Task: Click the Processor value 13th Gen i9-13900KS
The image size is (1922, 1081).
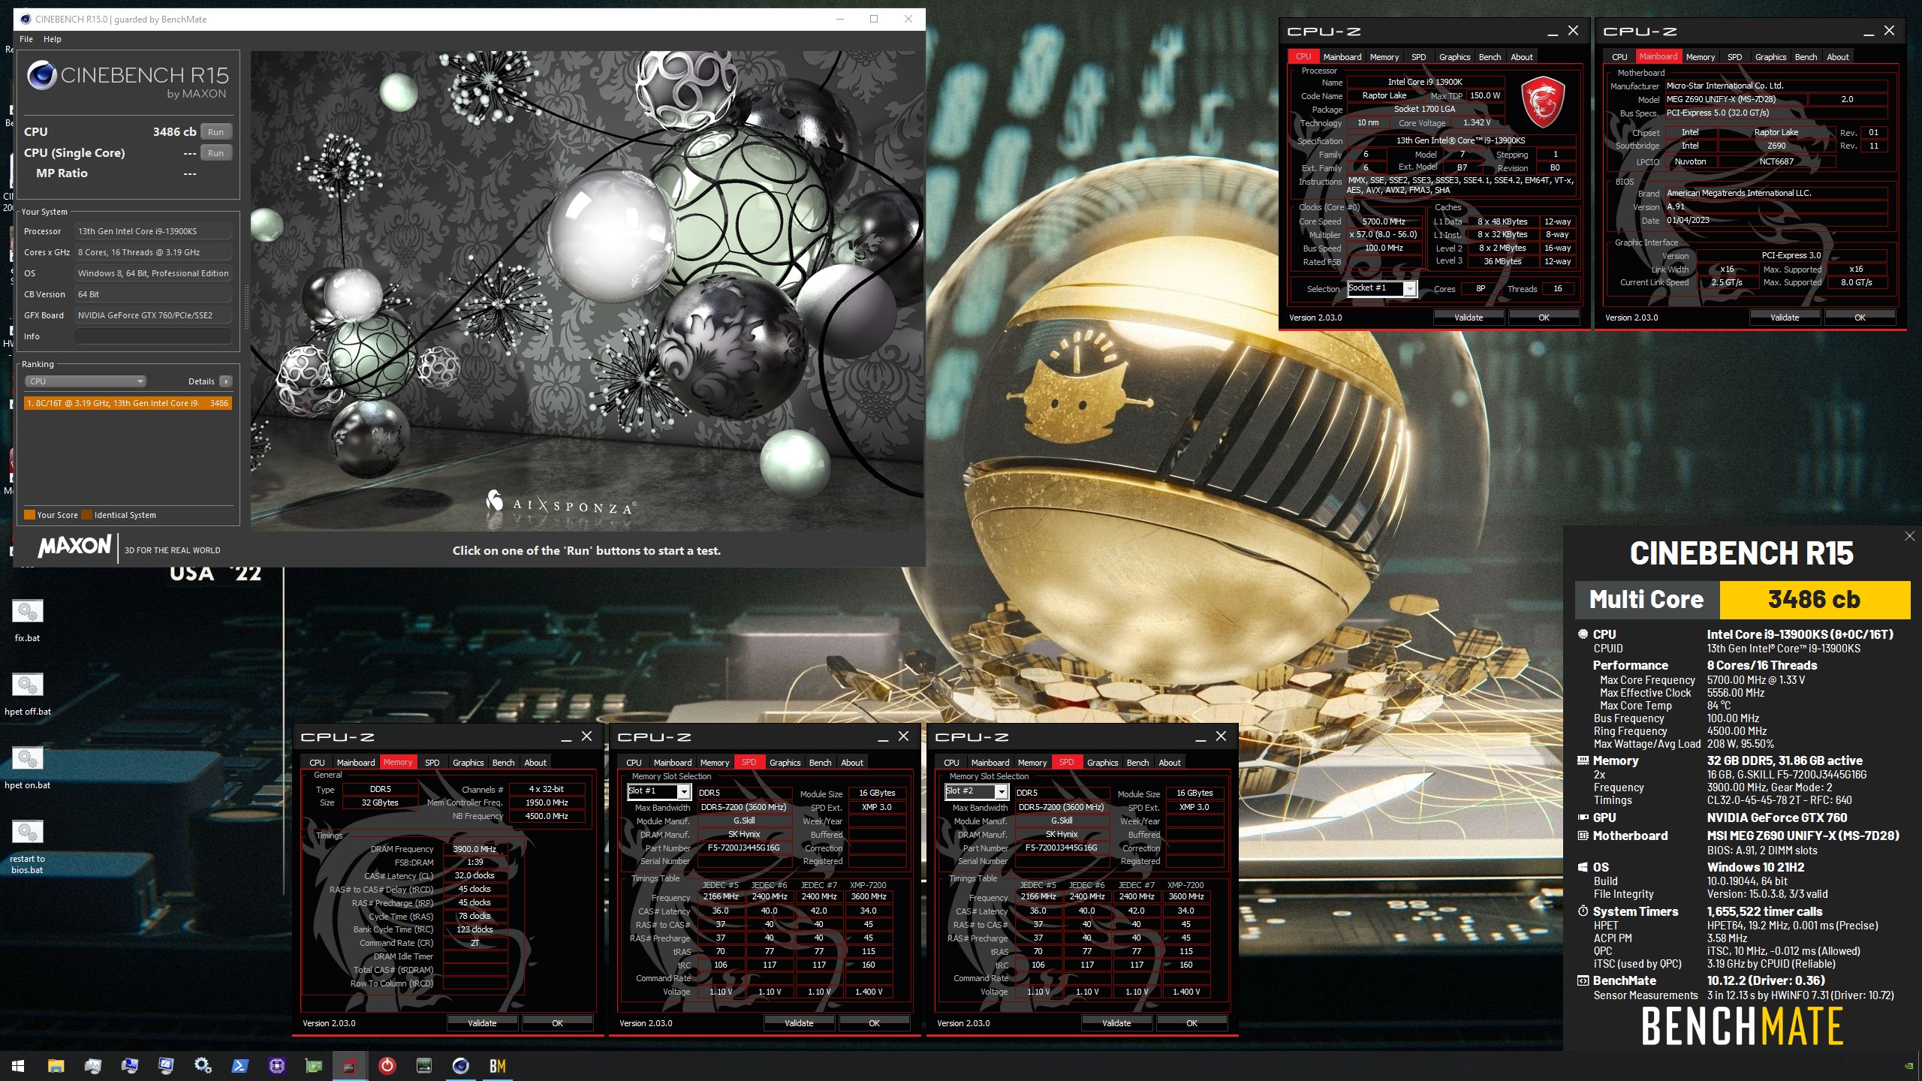Action: click(153, 231)
